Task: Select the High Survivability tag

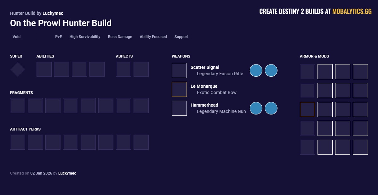Action: tap(85, 37)
